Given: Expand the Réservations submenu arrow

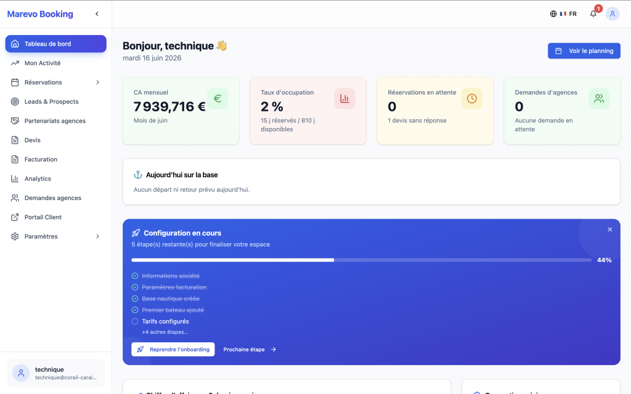Looking at the screenshot, I should pos(97,82).
